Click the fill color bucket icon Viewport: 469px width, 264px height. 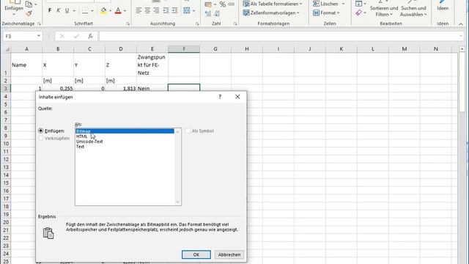[x=103, y=11]
